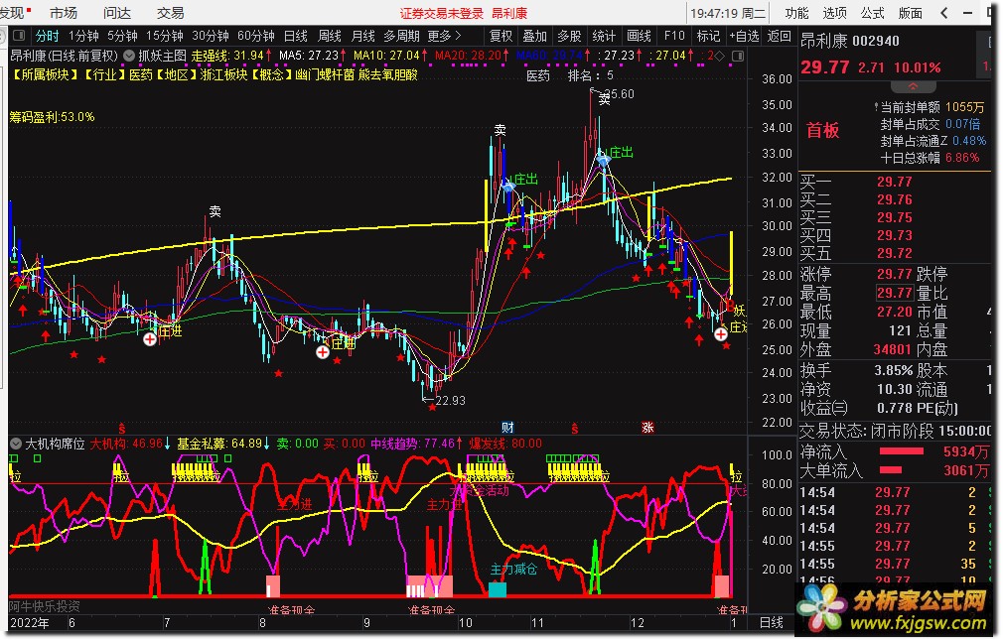Select the 30分钟 chart period

pyautogui.click(x=211, y=36)
